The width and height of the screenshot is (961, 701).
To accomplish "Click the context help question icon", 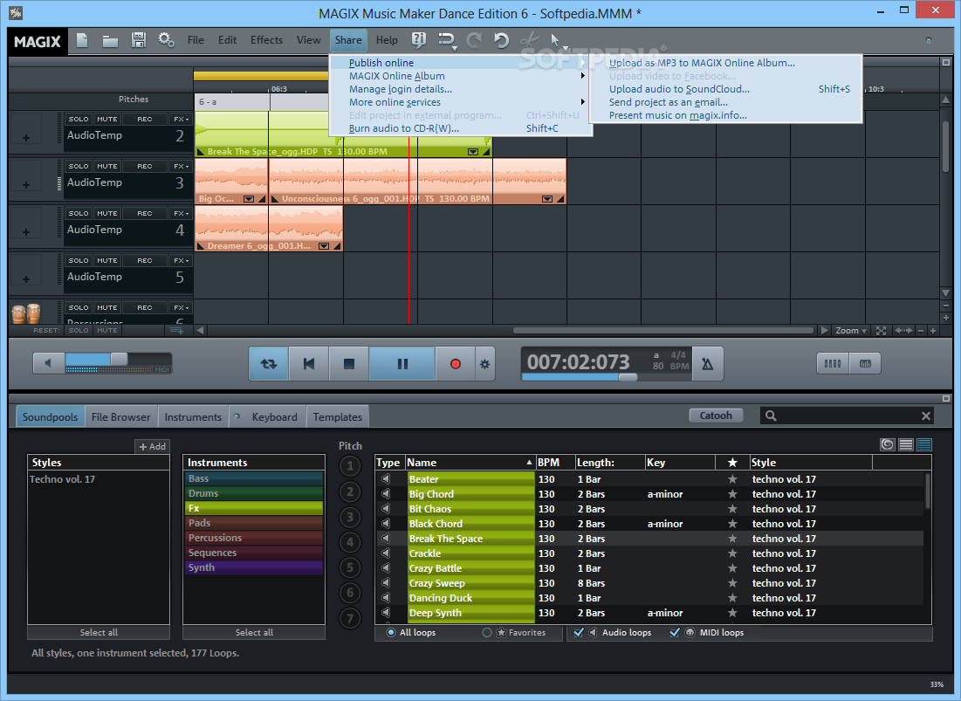I will pyautogui.click(x=419, y=40).
